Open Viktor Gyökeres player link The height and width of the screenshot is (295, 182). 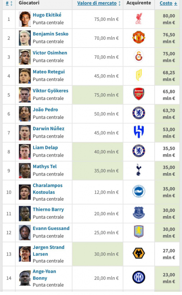[x=50, y=91]
